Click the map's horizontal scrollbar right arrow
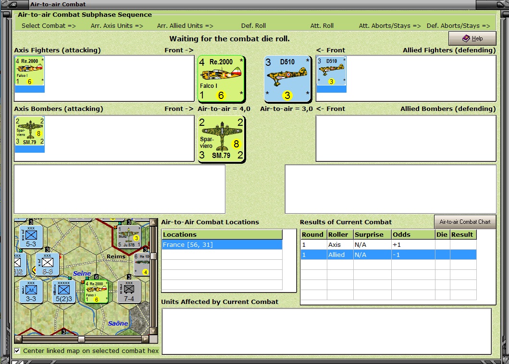Image resolution: width=509 pixels, height=364 pixels. click(x=146, y=339)
